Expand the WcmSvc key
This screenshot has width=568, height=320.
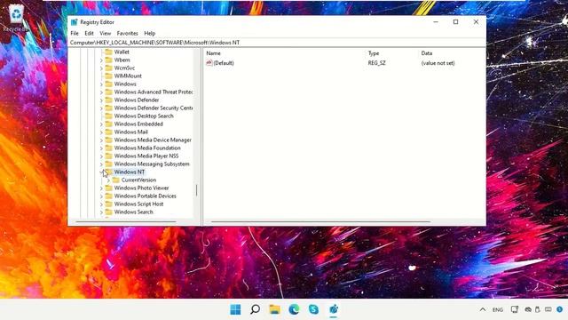tap(101, 68)
